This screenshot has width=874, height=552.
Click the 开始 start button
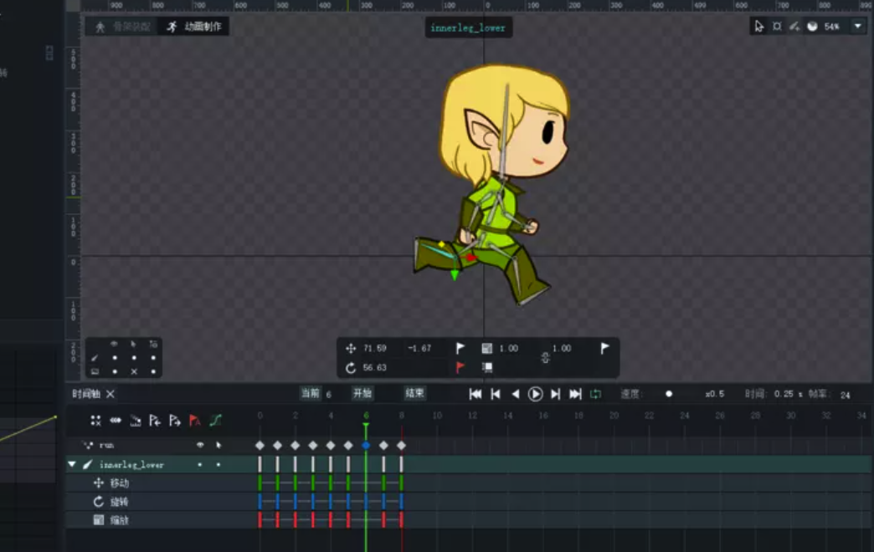coord(362,393)
